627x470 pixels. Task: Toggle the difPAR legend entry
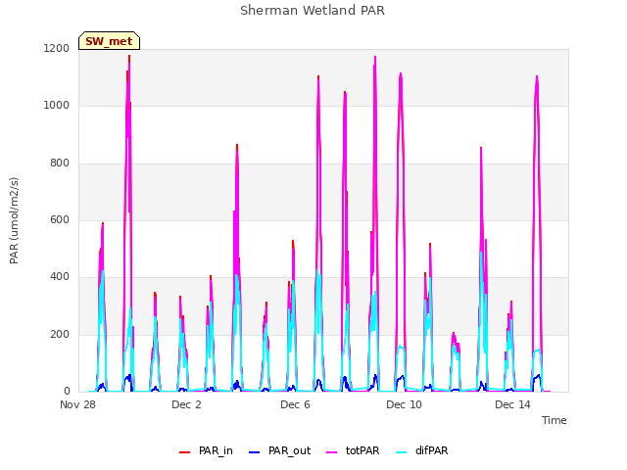coord(422,450)
